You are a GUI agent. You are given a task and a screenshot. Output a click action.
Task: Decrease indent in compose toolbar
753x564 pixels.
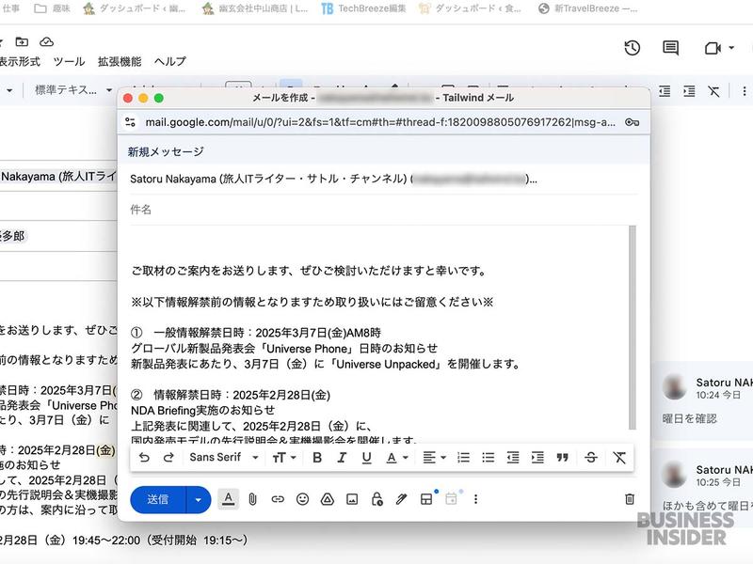pyautogui.click(x=513, y=458)
